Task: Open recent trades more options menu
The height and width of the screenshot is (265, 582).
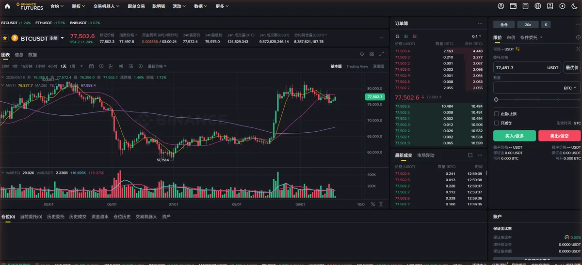Action: click(480, 155)
